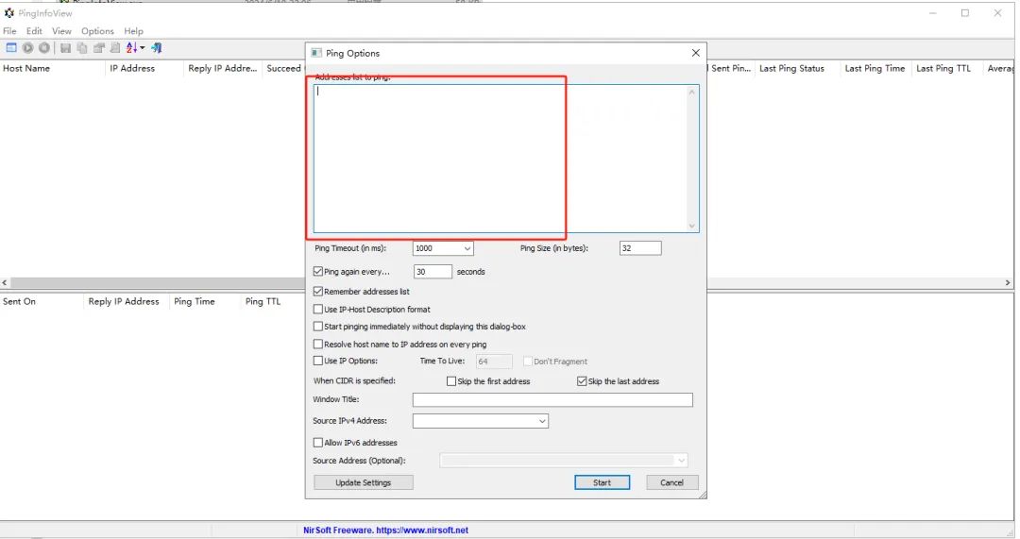1020x539 pixels.
Task: Sort by the IP Address column header
Action: [144, 68]
